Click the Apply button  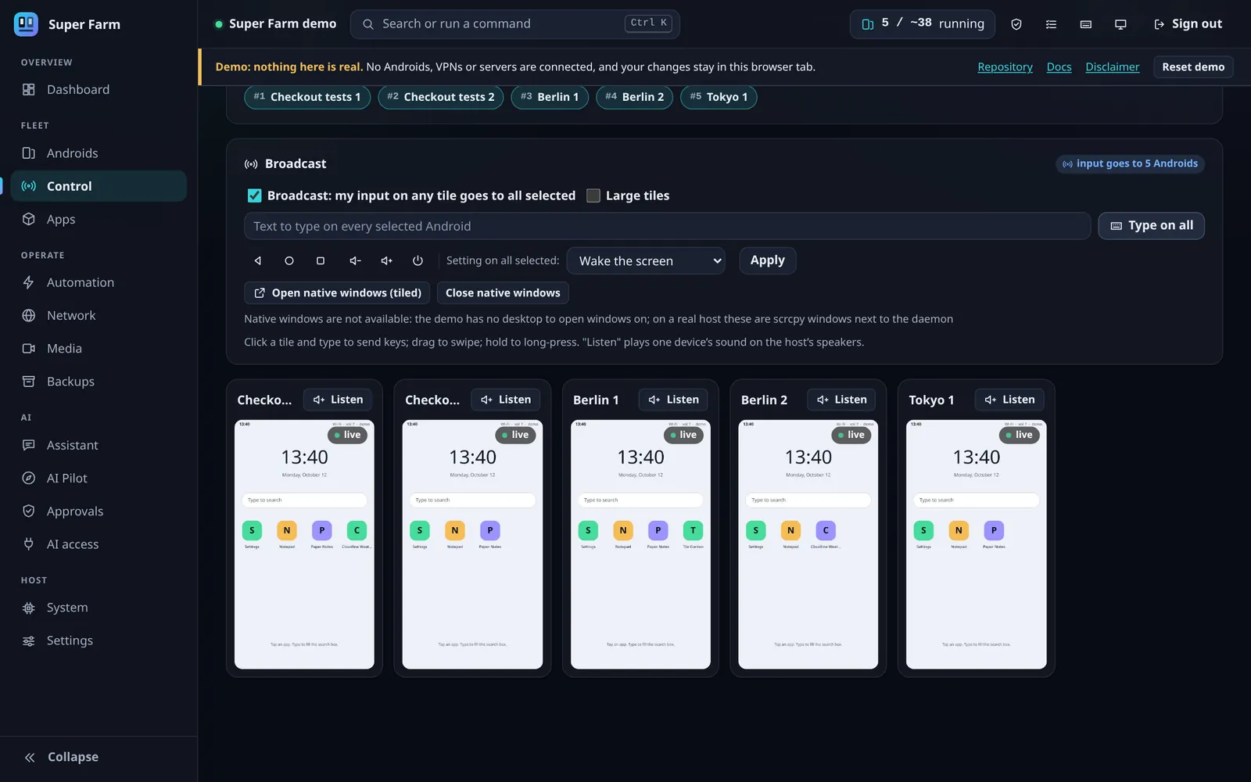pyautogui.click(x=767, y=260)
